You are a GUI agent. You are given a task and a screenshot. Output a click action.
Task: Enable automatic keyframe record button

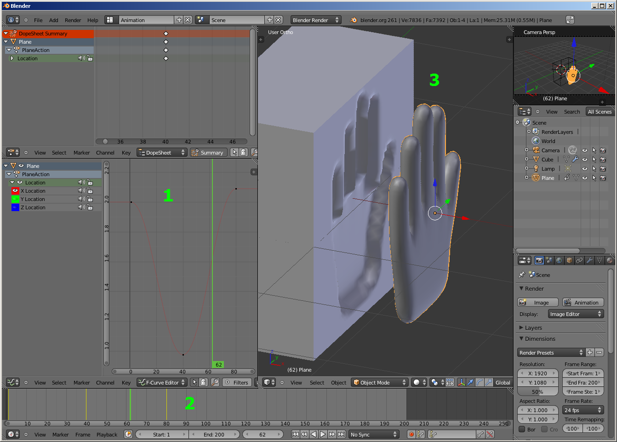[411, 434]
